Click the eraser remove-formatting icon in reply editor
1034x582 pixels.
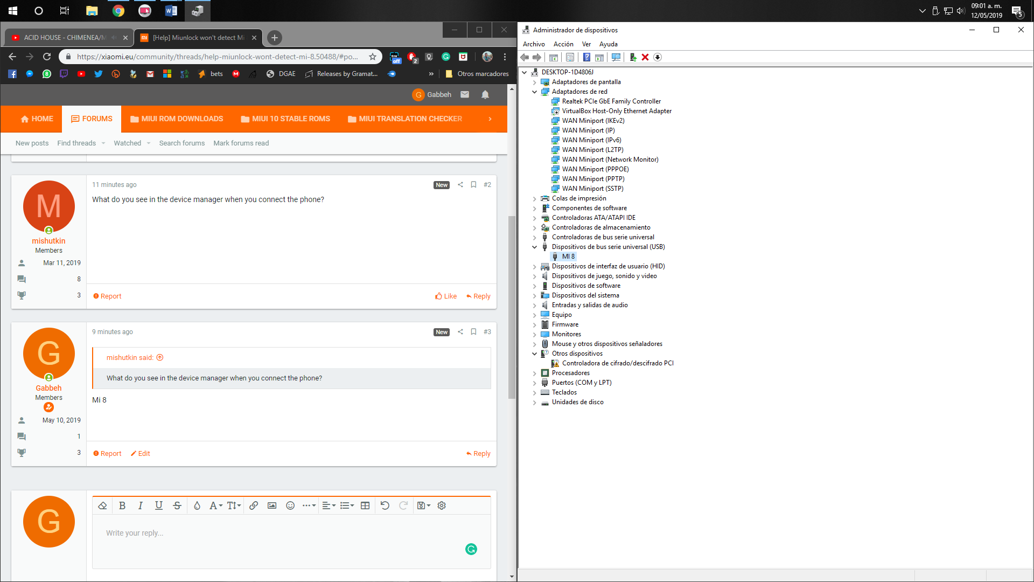[x=102, y=505]
